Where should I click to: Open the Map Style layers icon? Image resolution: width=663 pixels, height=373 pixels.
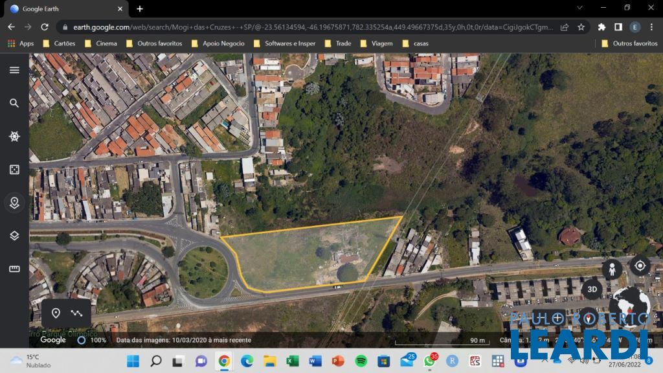(x=14, y=236)
